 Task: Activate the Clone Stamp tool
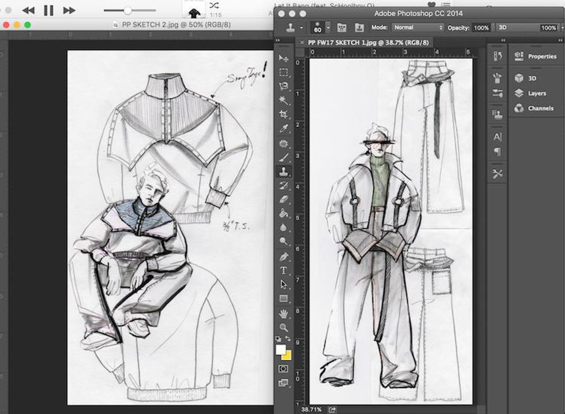click(283, 171)
